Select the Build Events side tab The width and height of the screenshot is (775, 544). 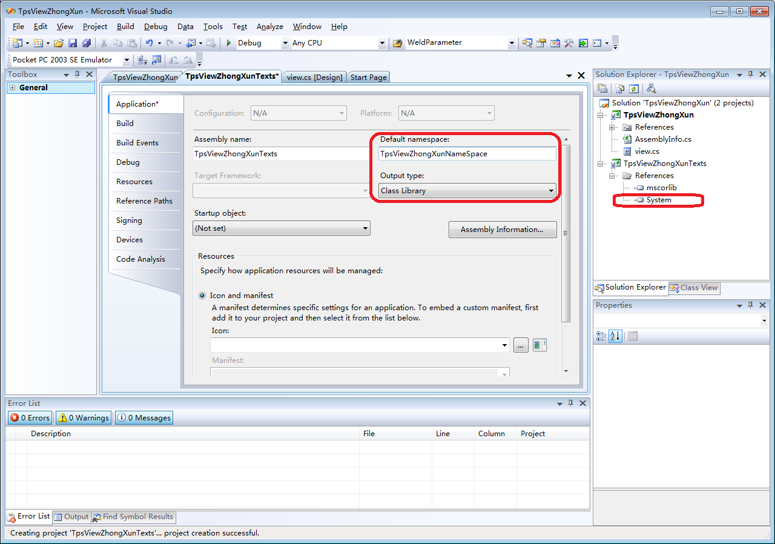click(145, 143)
